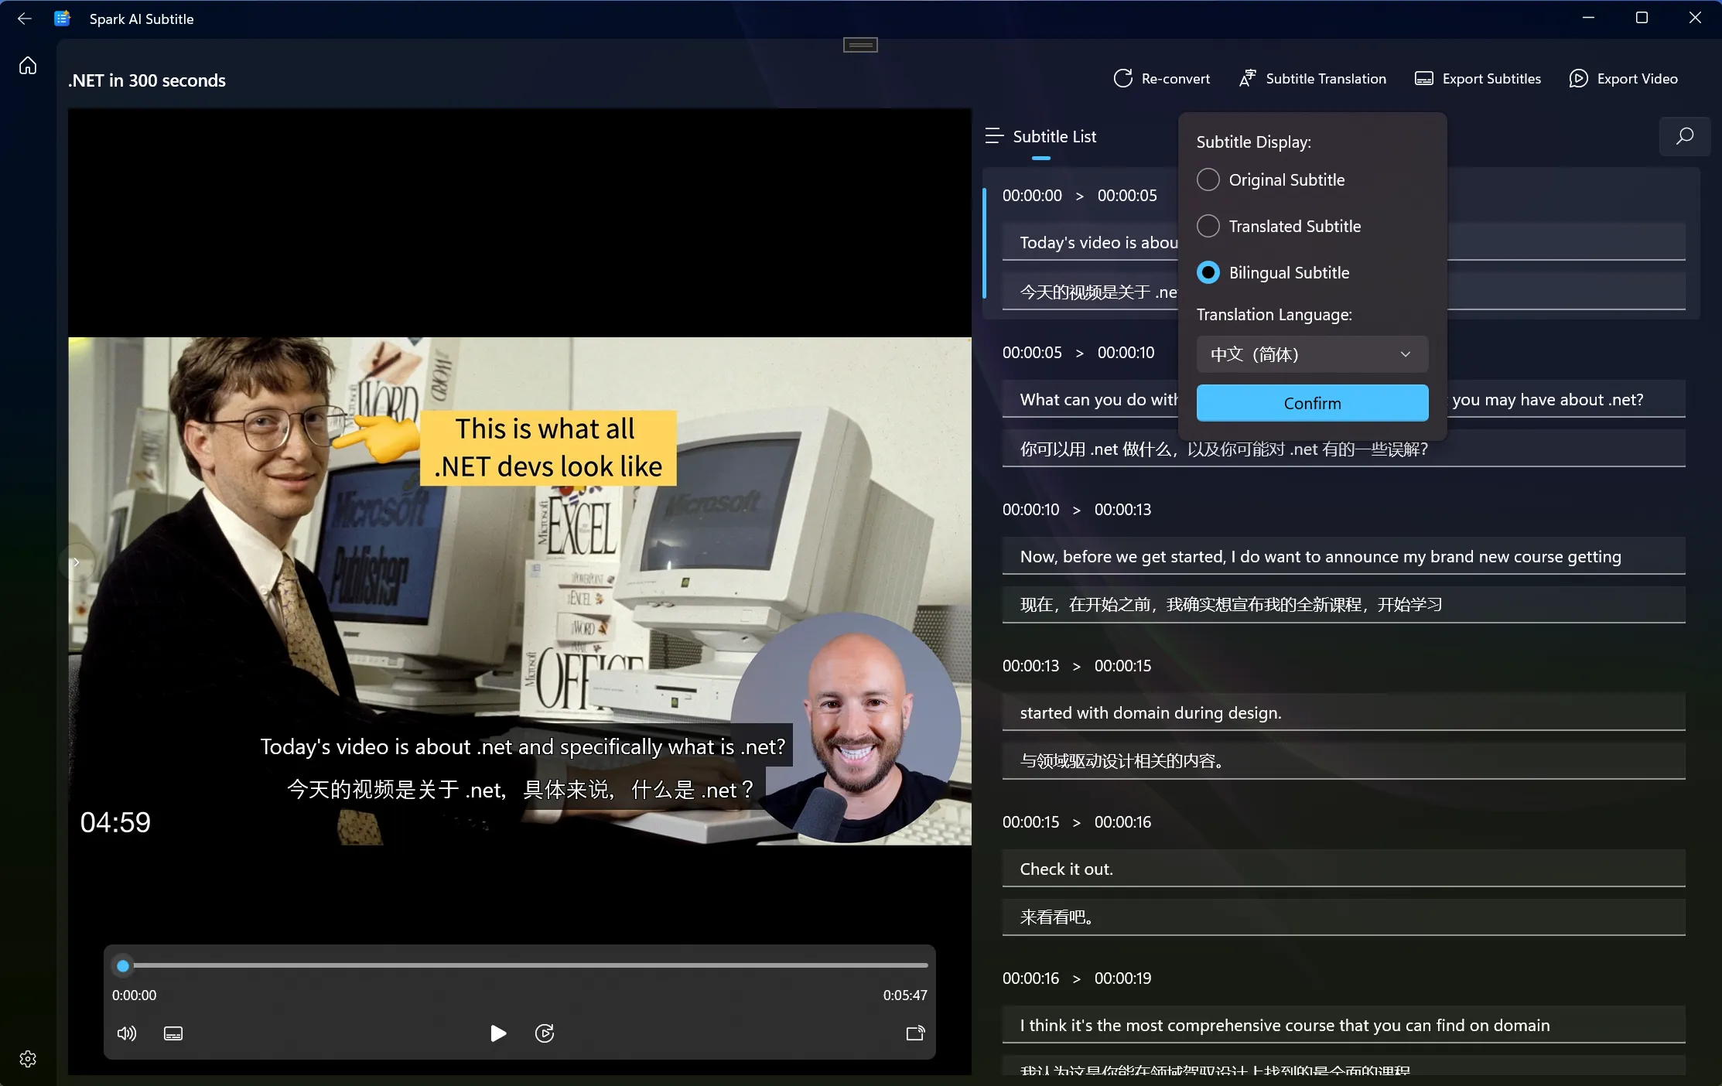Search subtitles with magnifier icon
Image resolution: width=1722 pixels, height=1086 pixels.
pyautogui.click(x=1684, y=137)
